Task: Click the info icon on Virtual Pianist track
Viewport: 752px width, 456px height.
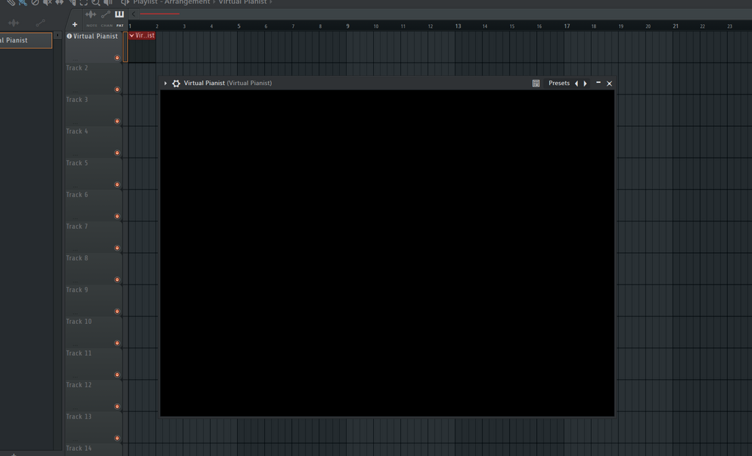Action: pyautogui.click(x=69, y=36)
